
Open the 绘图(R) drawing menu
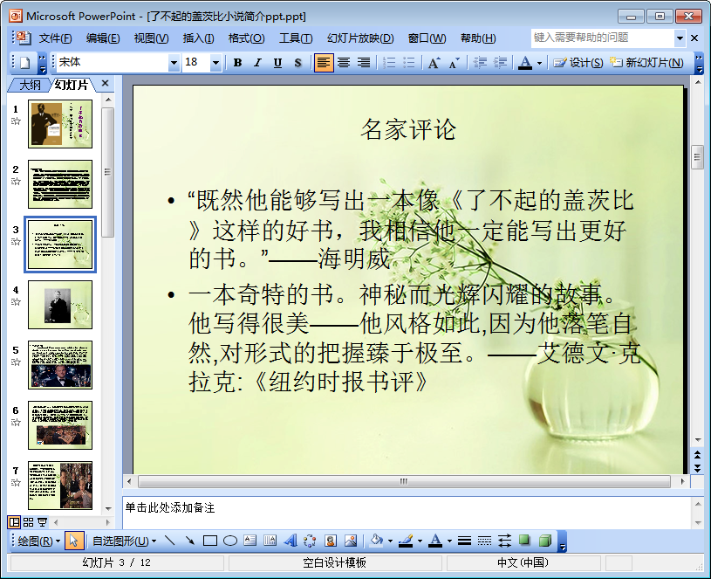click(x=38, y=541)
